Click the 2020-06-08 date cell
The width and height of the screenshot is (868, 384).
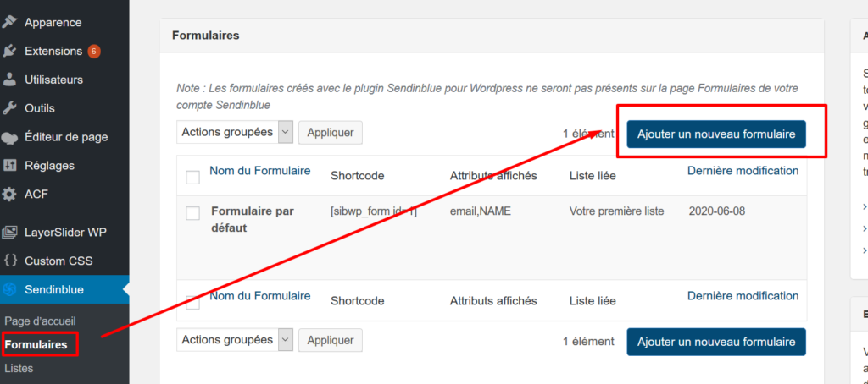pyautogui.click(x=719, y=211)
